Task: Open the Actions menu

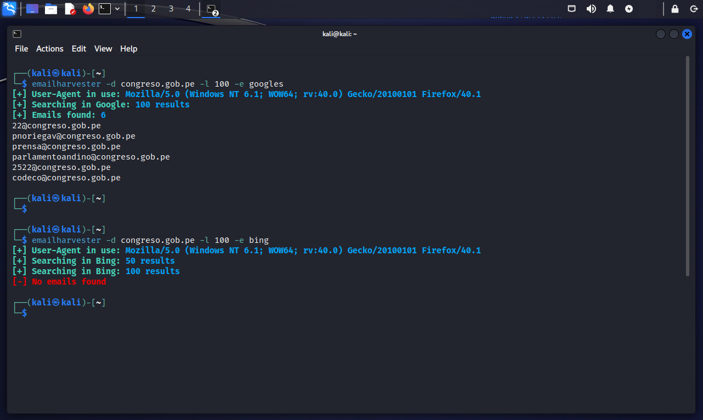Action: 50,49
